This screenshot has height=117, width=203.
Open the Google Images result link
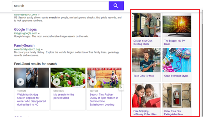[x=25, y=30]
